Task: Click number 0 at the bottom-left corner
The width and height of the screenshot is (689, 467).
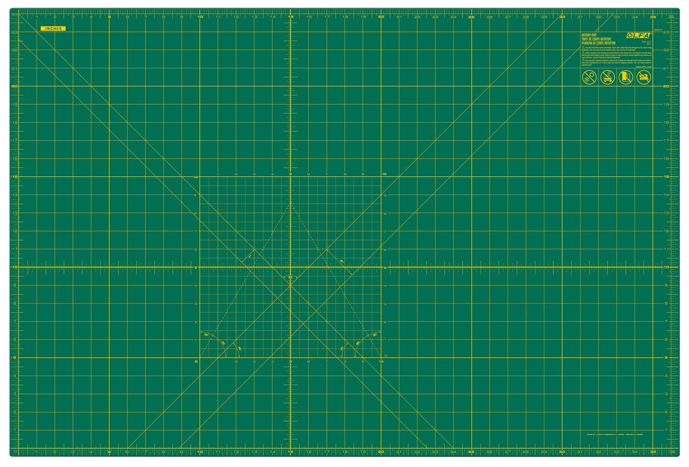Action: [x=15, y=451]
